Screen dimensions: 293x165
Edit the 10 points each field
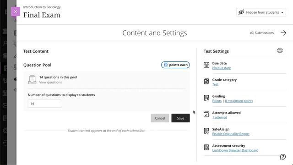point(175,65)
